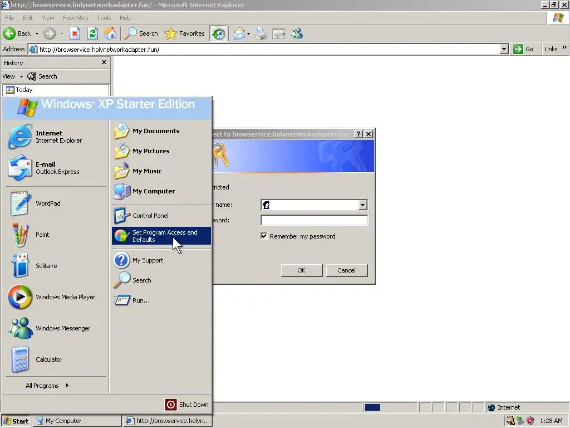Viewport: 570px width, 428px height.
Task: Click the dialog help question-mark button
Action: pos(358,134)
